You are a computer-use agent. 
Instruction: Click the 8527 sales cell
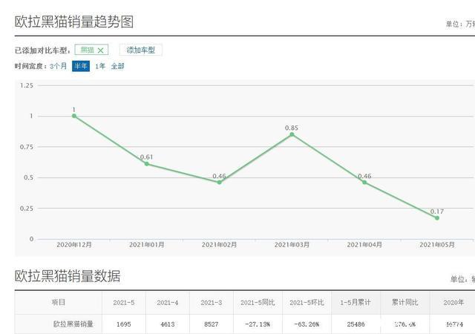tap(211, 324)
